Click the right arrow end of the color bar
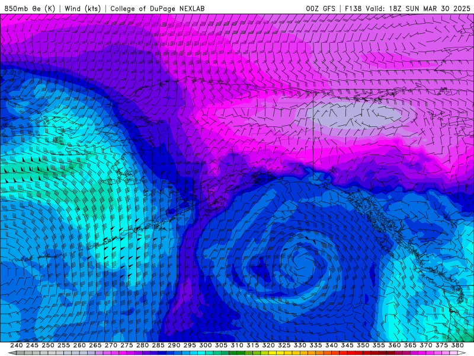Viewport: 474px width, 356px height. click(x=462, y=353)
